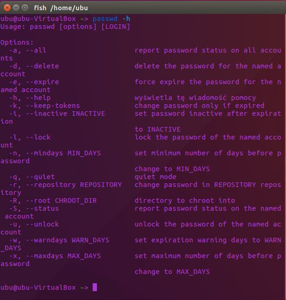The width and height of the screenshot is (286, 300).
Task: Click the '--mindays MIN_DAYS' option text
Action: point(63,153)
